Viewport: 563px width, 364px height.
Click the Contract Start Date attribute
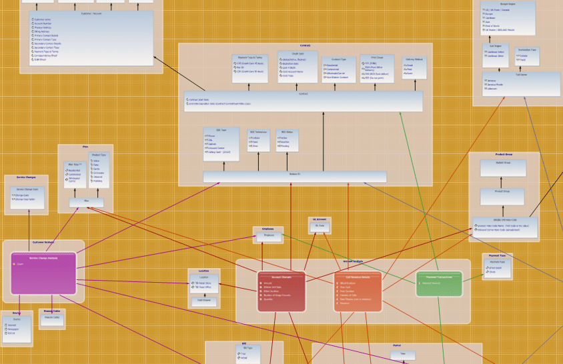pos(199,100)
